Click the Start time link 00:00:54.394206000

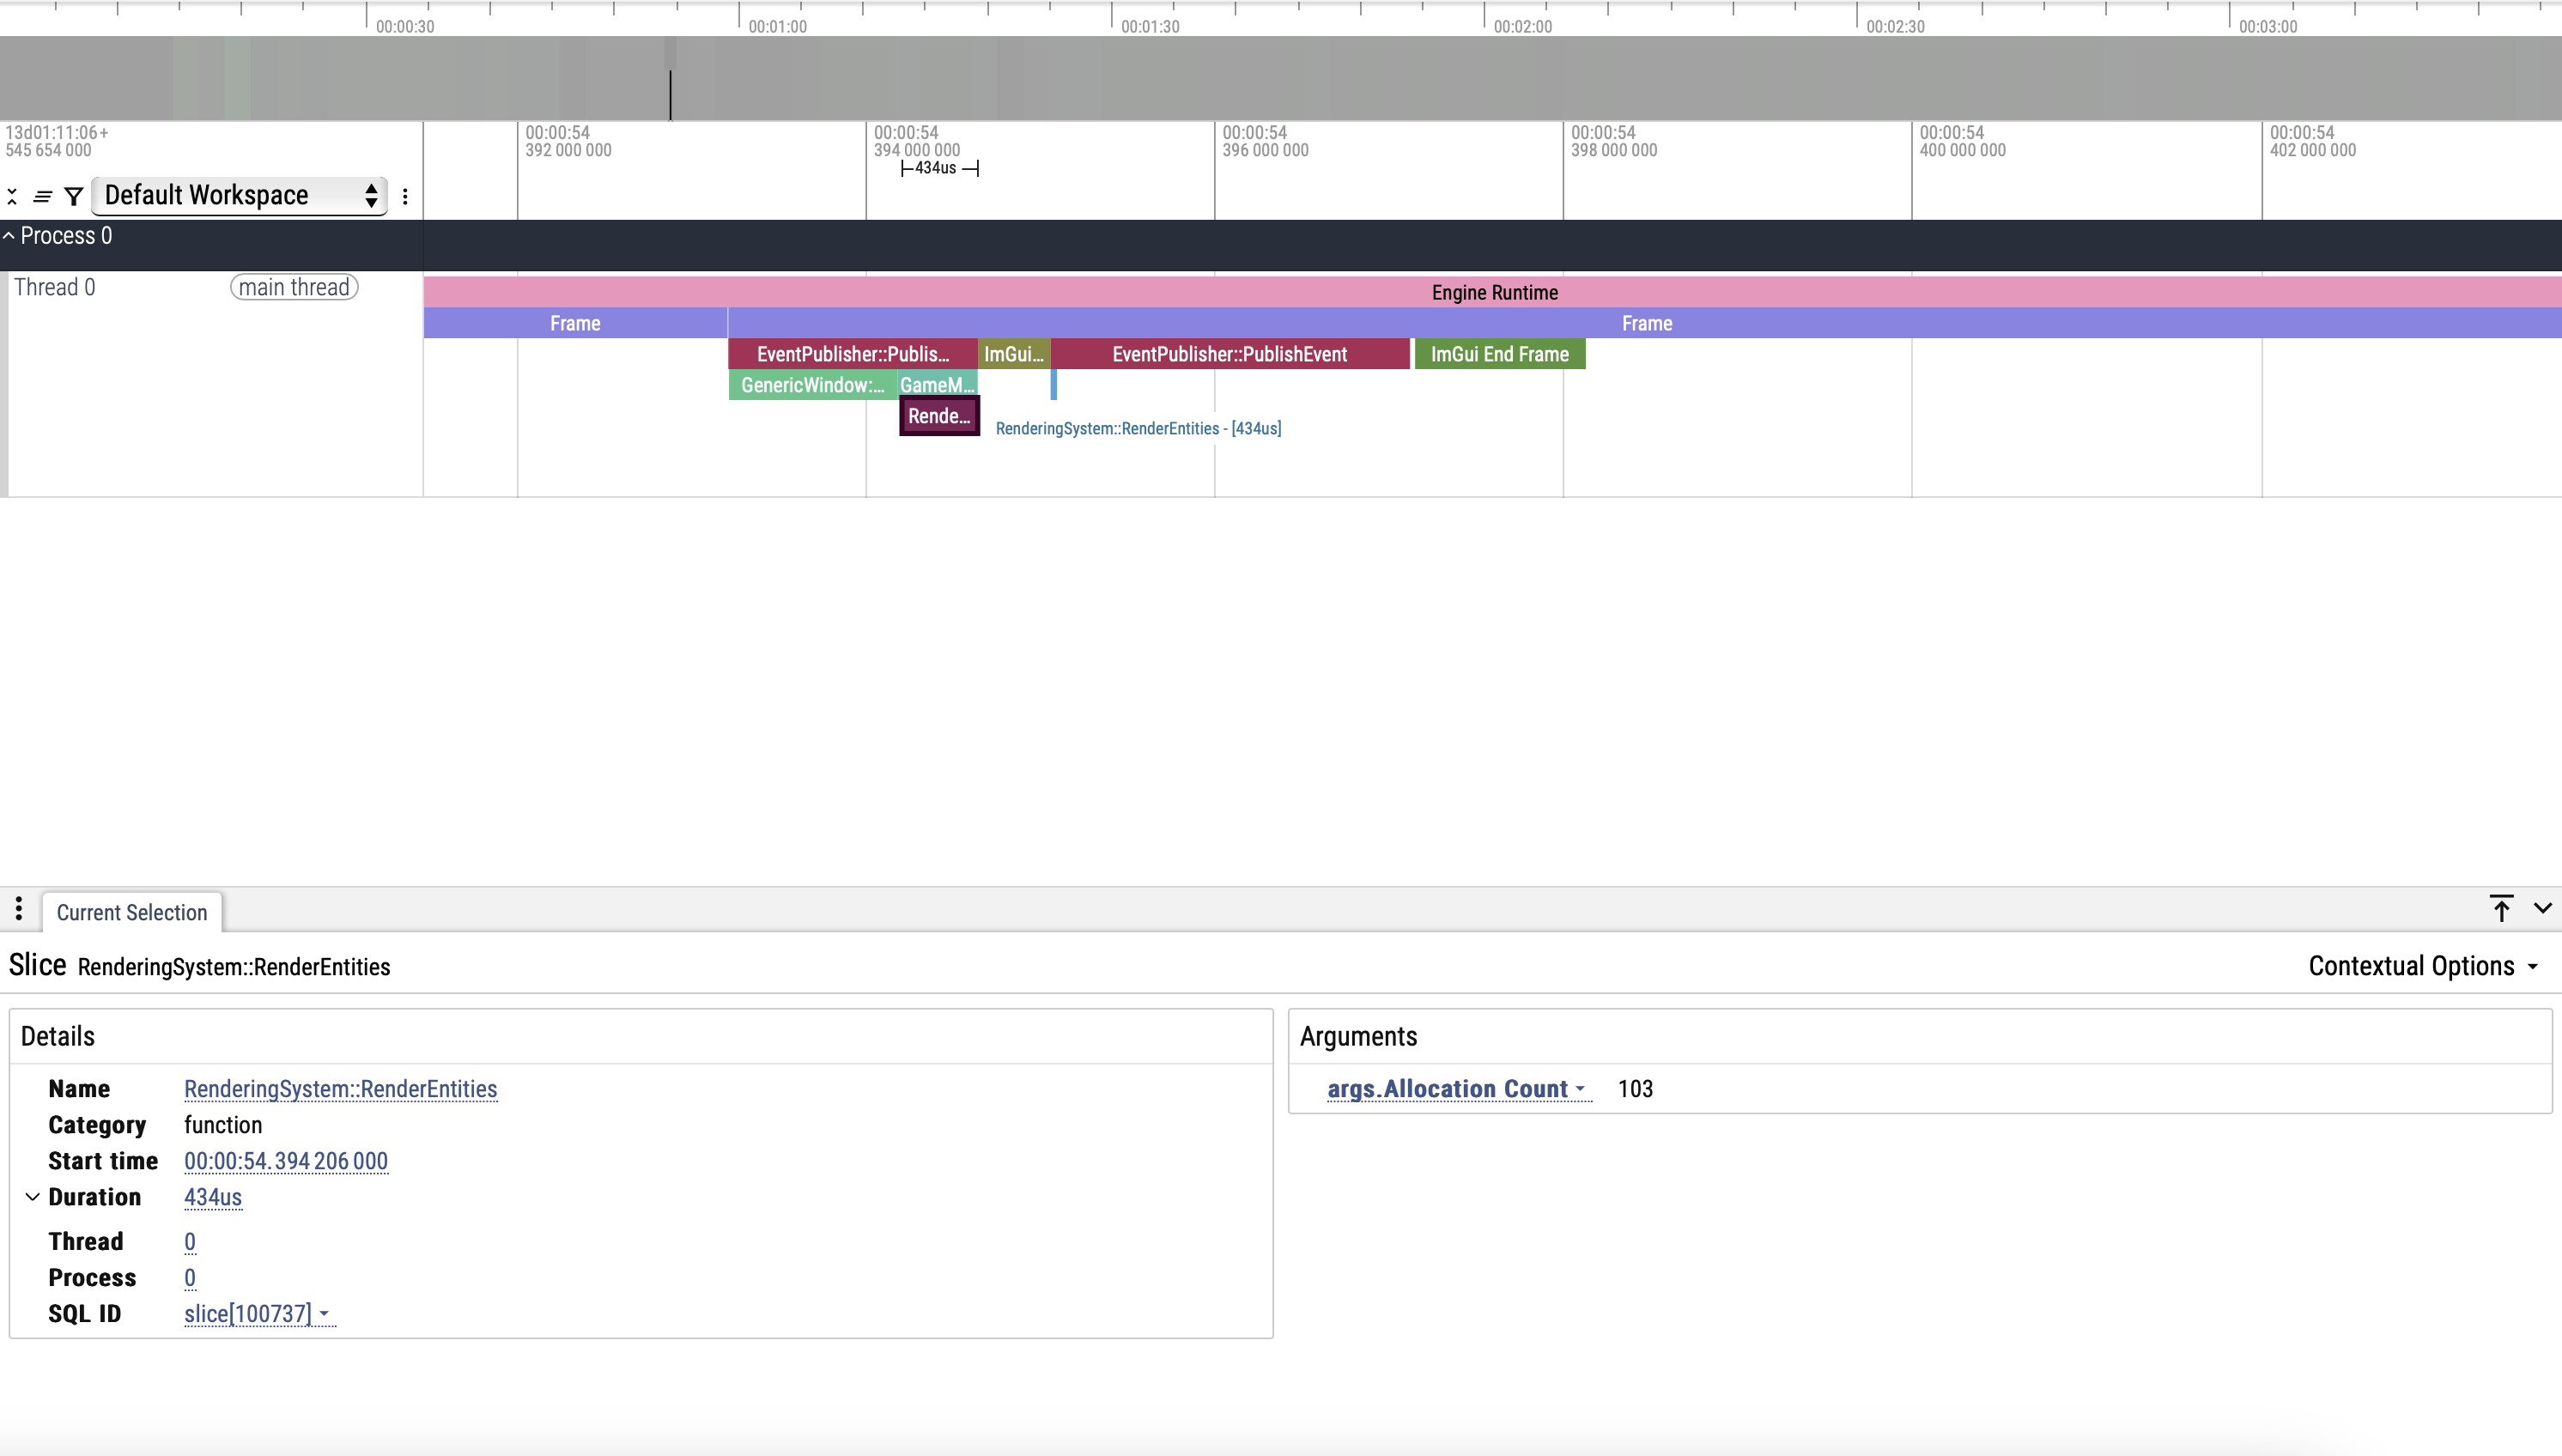pyautogui.click(x=285, y=1161)
